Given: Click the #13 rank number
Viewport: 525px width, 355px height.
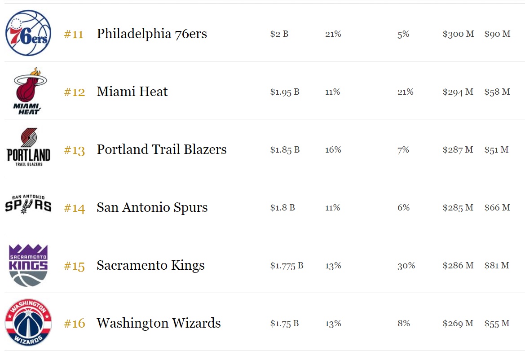Looking at the screenshot, I should click(74, 150).
